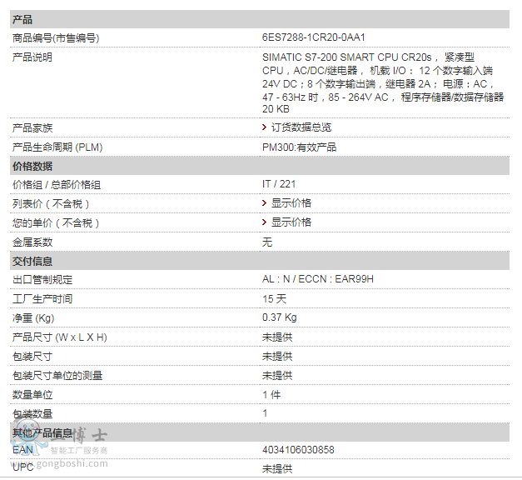Click the 数量单位 label
Image resolution: width=522 pixels, height=480 pixels.
pyautogui.click(x=32, y=395)
